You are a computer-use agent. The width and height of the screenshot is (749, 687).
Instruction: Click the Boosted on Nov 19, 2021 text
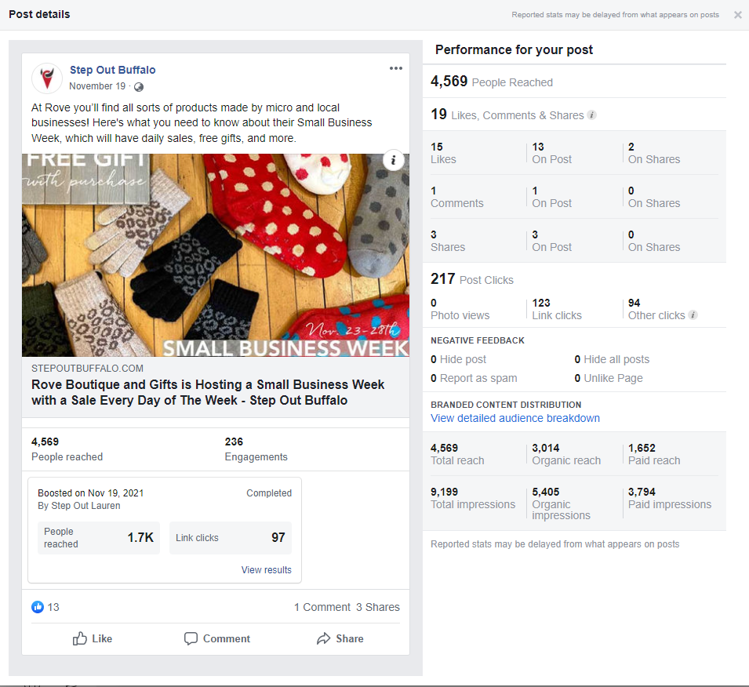[91, 493]
